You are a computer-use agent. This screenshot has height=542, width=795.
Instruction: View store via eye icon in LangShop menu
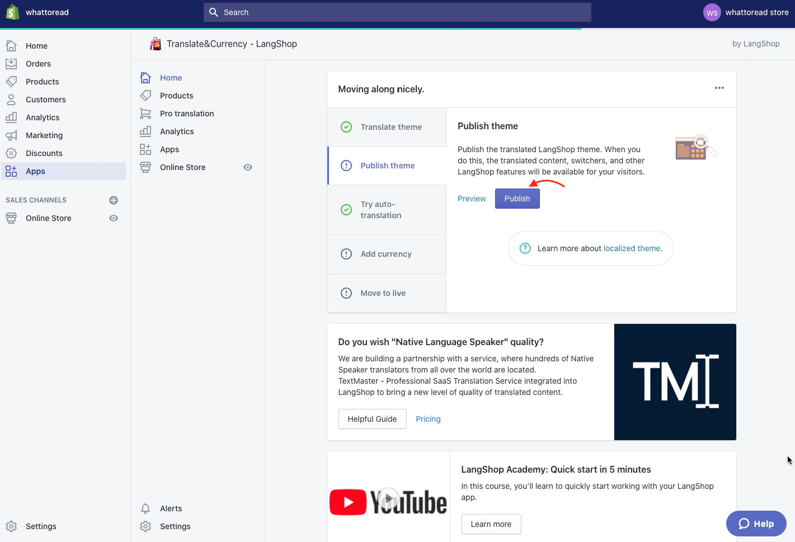coord(248,167)
